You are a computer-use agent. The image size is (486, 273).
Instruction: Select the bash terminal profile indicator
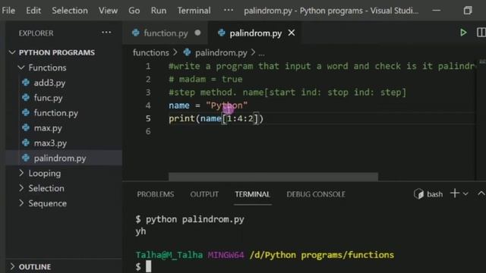[x=428, y=194]
